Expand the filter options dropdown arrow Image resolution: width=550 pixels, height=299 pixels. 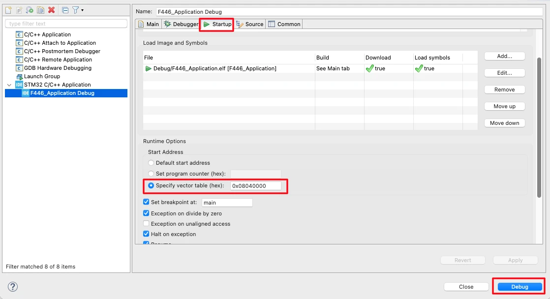82,10
